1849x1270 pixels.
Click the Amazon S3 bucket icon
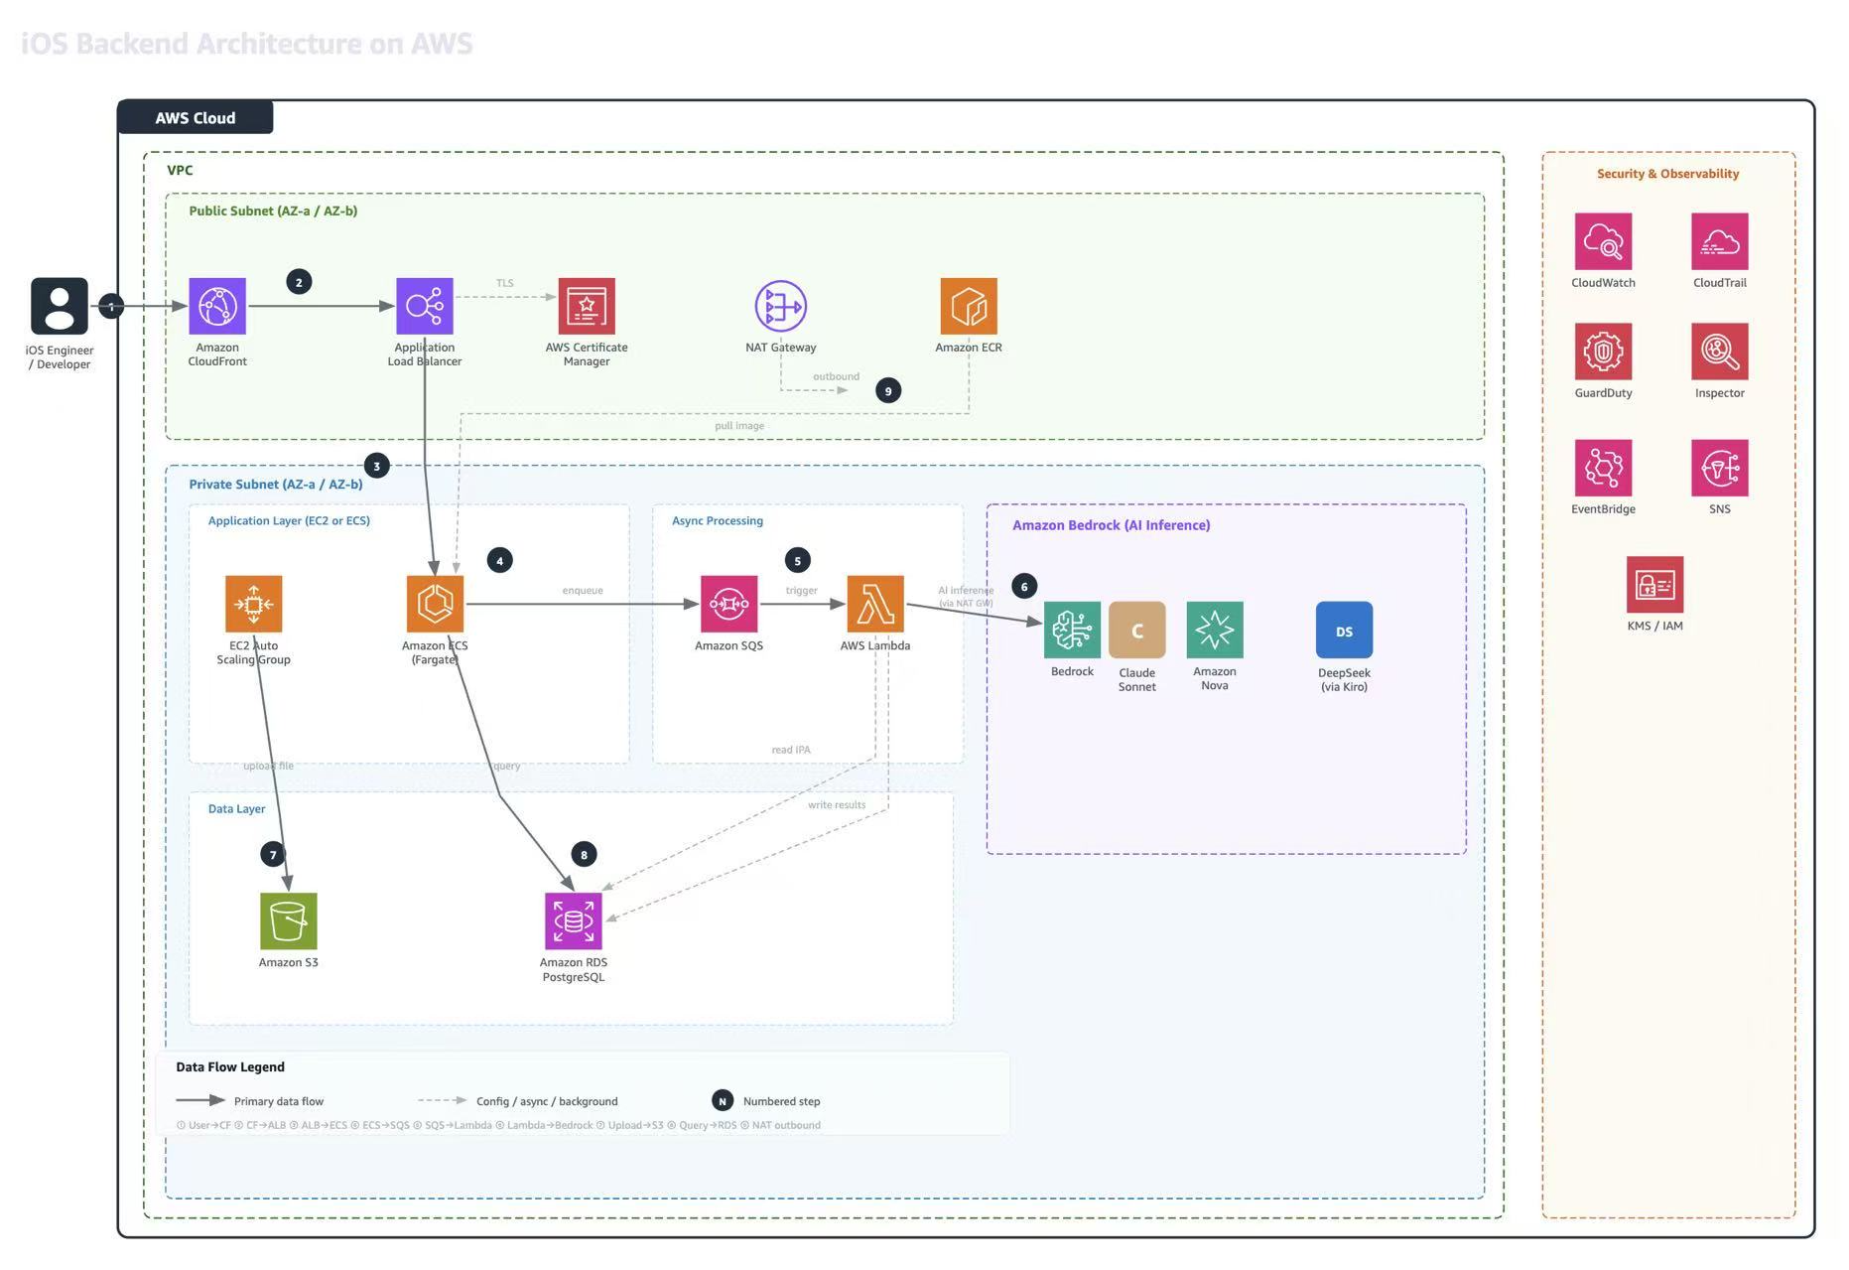(x=289, y=920)
